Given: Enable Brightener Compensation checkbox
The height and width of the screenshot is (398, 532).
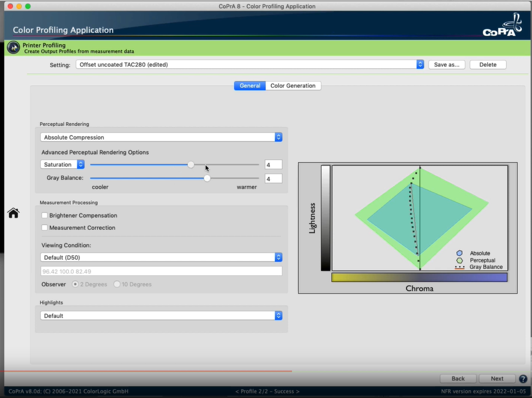Looking at the screenshot, I should (44, 216).
